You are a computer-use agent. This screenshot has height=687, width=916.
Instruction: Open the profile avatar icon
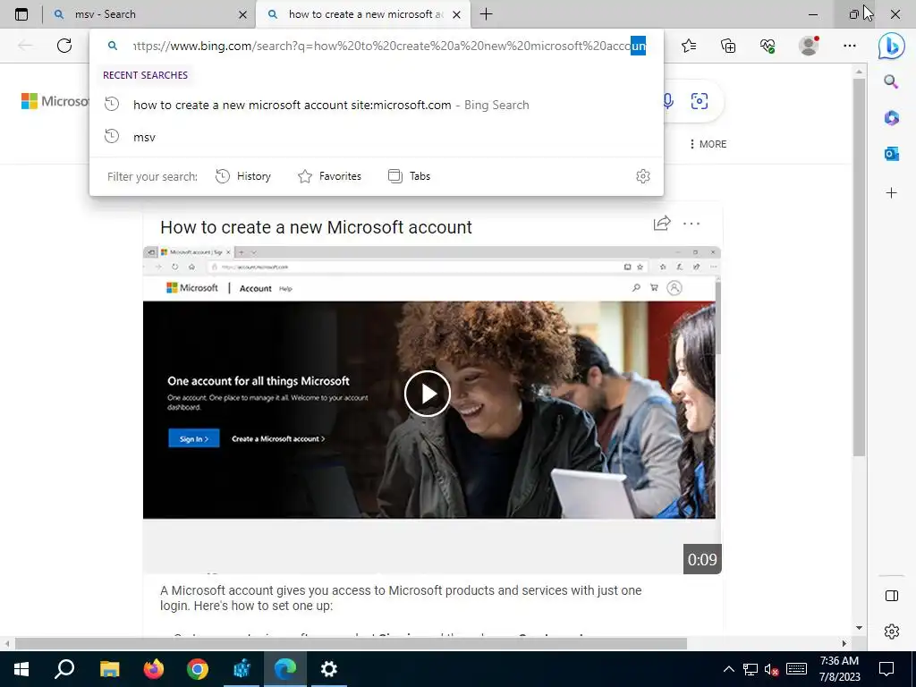tap(809, 46)
